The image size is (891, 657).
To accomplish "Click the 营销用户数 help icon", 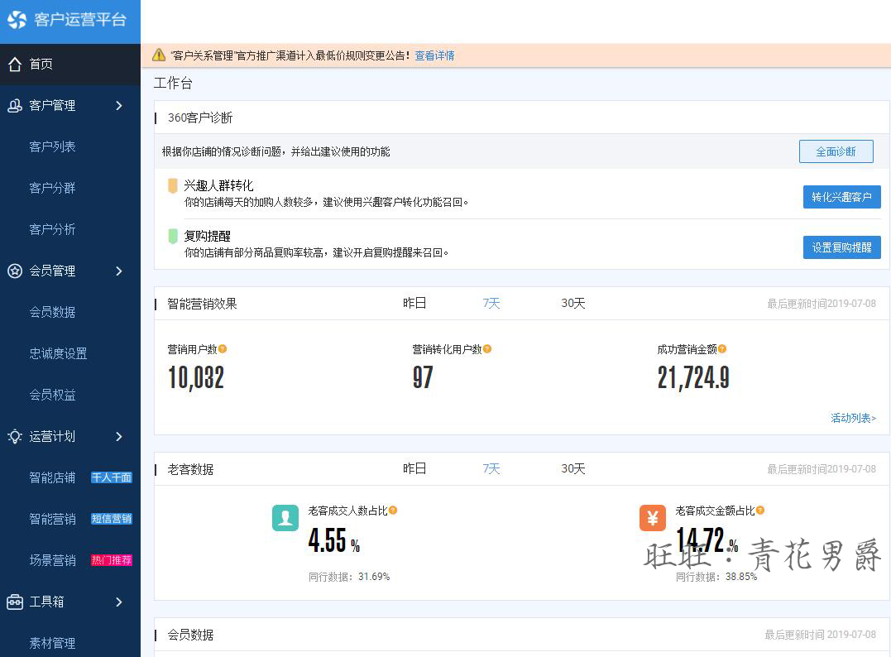I will (x=223, y=349).
